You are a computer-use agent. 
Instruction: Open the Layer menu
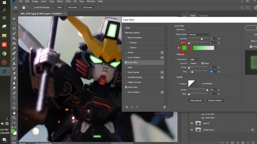tap(44, 1)
